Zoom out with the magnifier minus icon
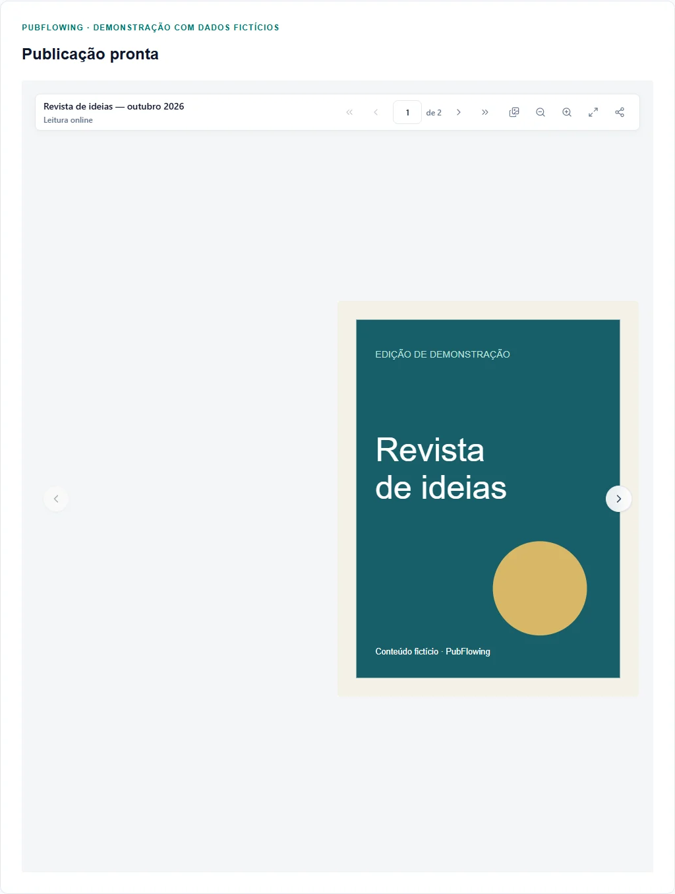The image size is (675, 894). coord(541,112)
